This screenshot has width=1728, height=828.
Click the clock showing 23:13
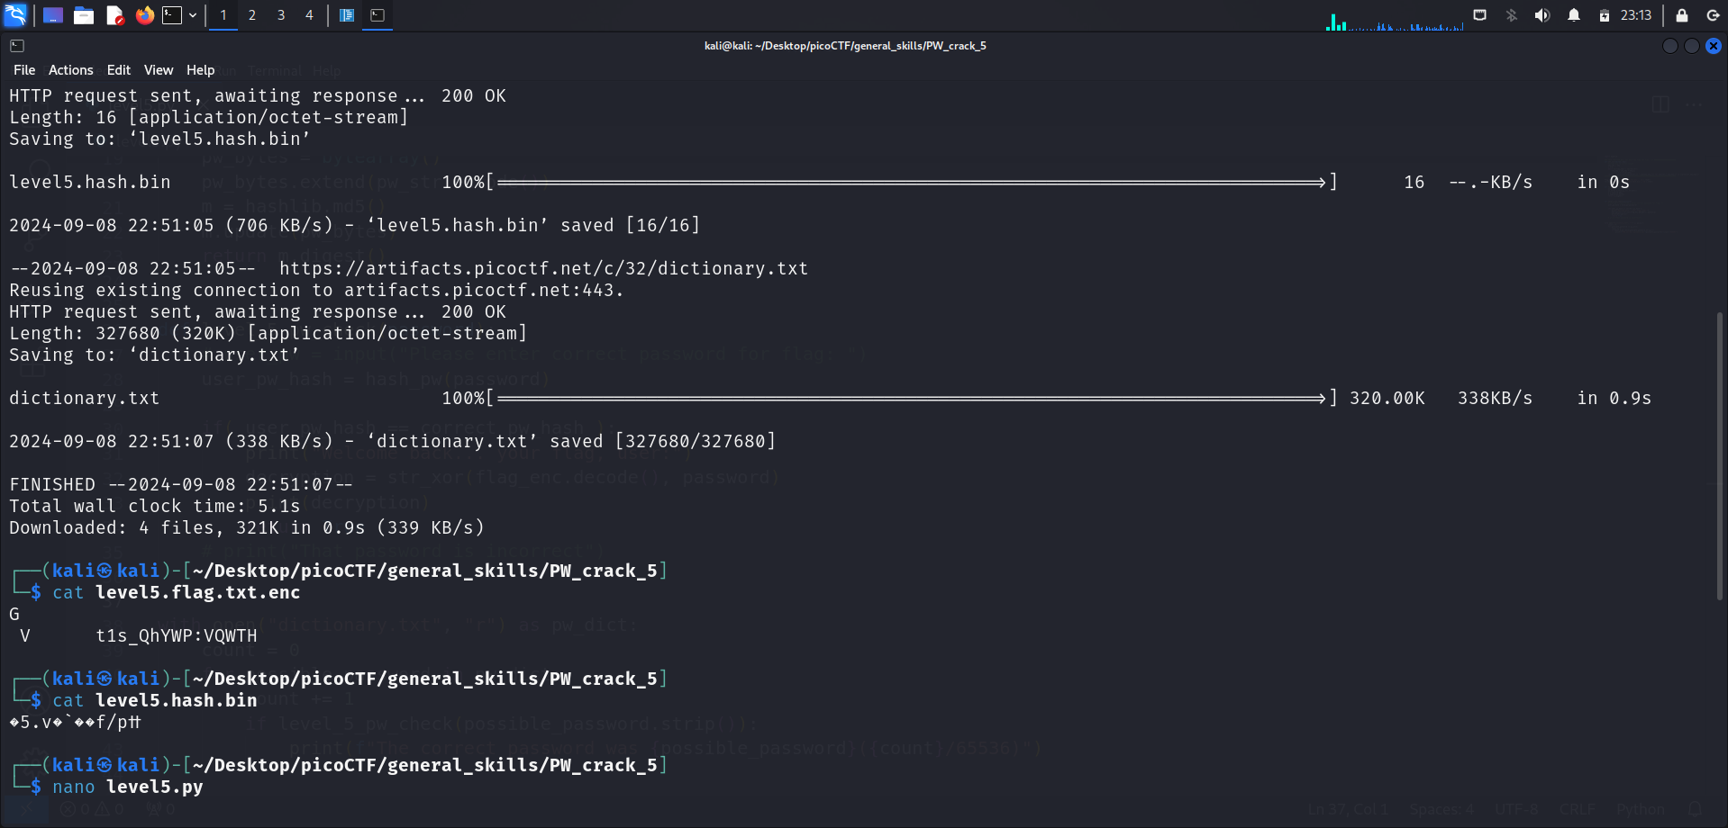1635,15
